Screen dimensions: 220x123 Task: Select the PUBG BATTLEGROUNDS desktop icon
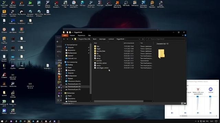tap(161, 4)
